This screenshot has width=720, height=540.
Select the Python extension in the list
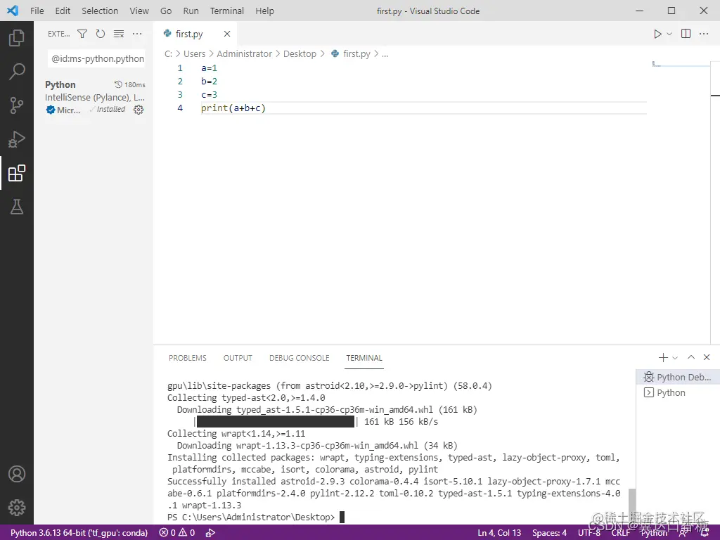click(95, 96)
